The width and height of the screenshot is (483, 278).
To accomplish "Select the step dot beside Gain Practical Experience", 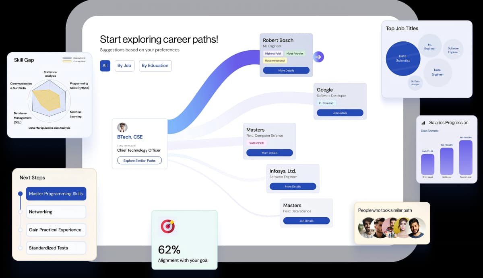I will [21, 230].
